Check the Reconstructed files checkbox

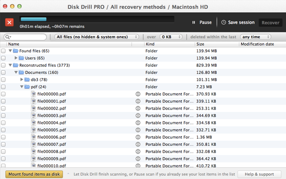[x=3, y=65]
